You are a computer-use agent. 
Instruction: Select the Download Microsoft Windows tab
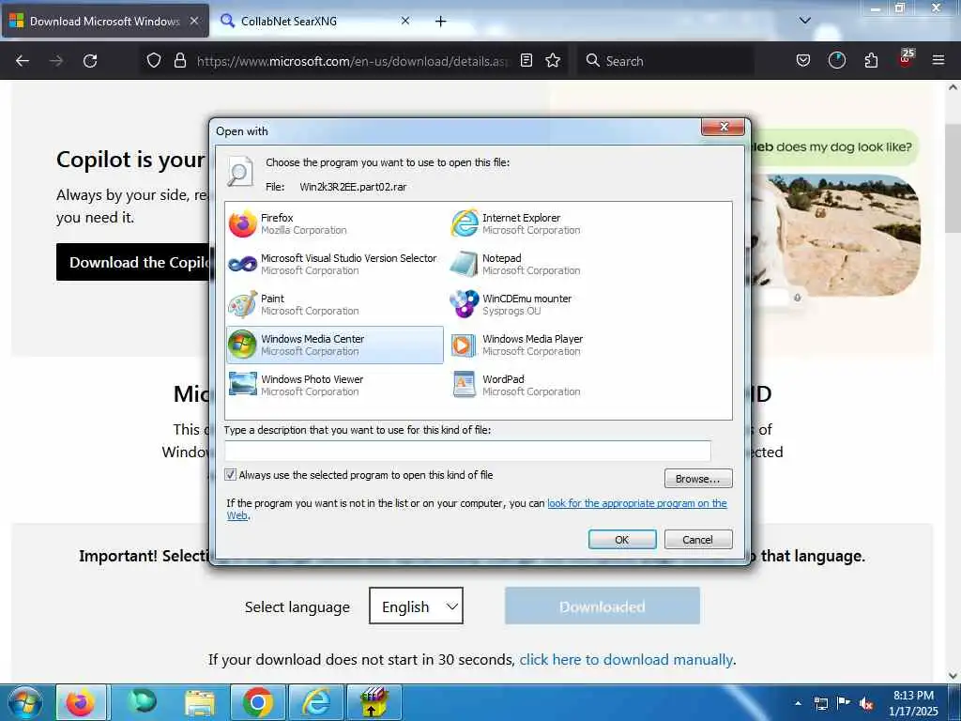pyautogui.click(x=104, y=21)
